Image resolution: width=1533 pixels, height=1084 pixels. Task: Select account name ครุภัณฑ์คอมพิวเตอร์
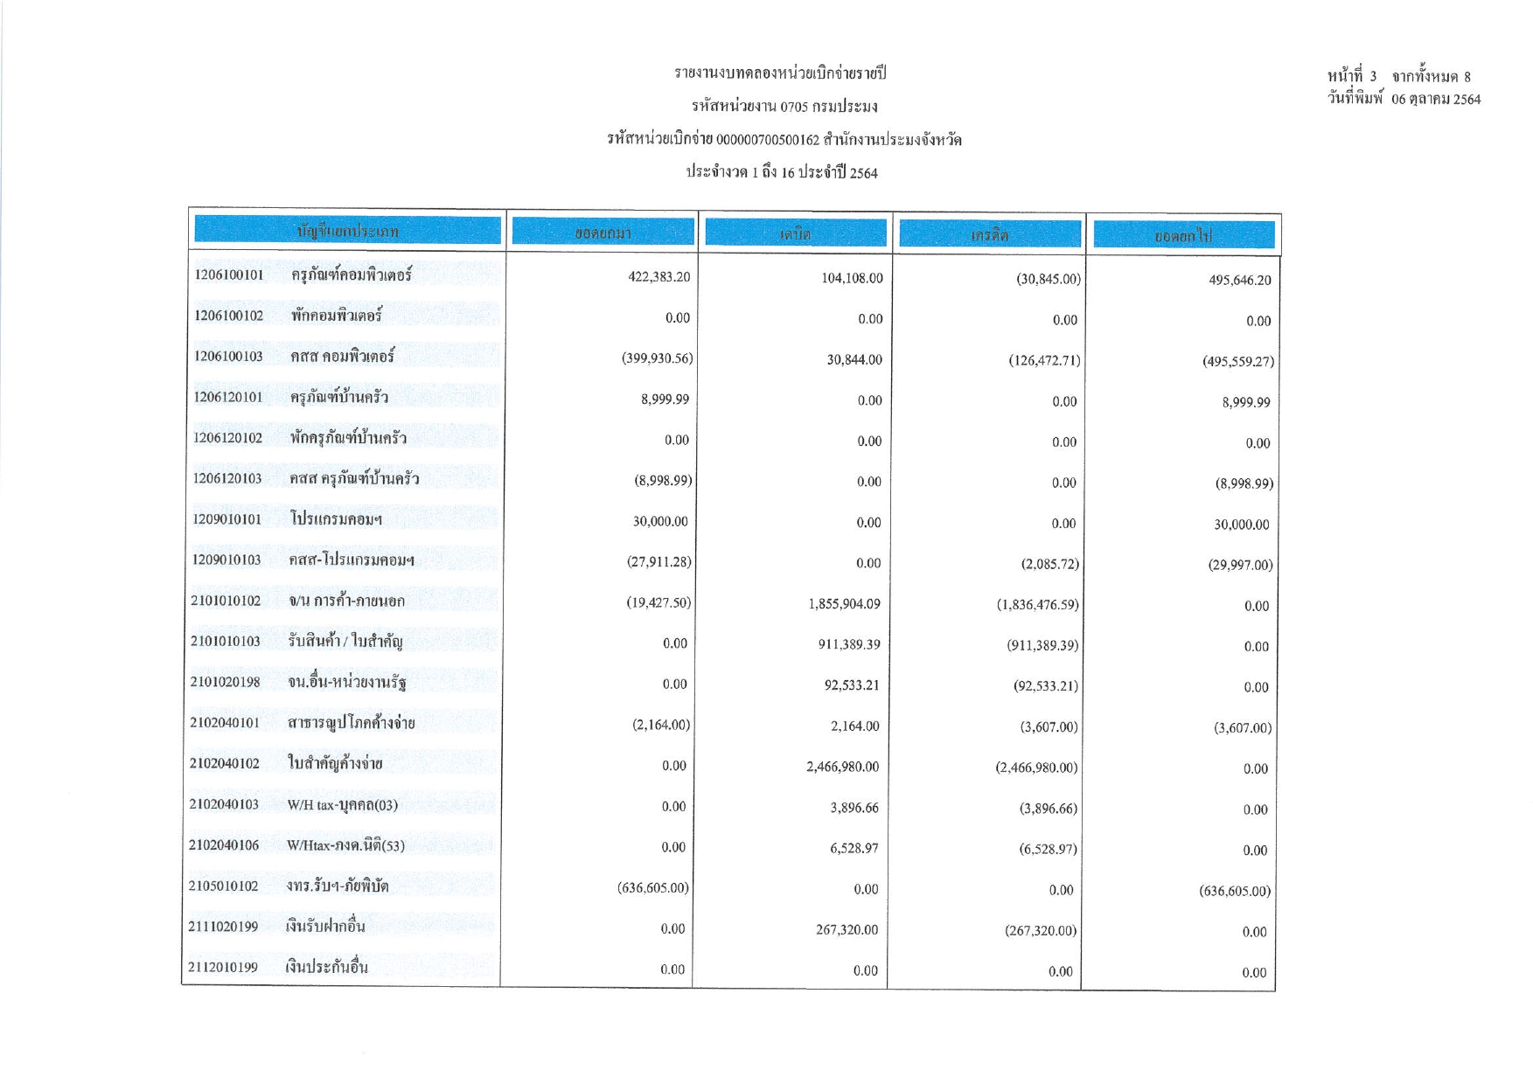click(x=352, y=274)
